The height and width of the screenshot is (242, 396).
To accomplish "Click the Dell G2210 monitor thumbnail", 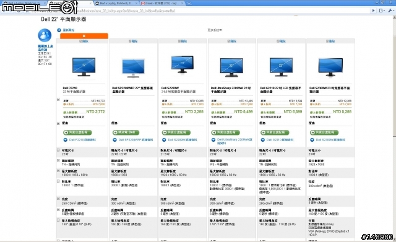I will pyautogui.click(x=281, y=67).
